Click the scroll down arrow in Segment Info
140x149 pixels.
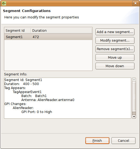pos(134,116)
